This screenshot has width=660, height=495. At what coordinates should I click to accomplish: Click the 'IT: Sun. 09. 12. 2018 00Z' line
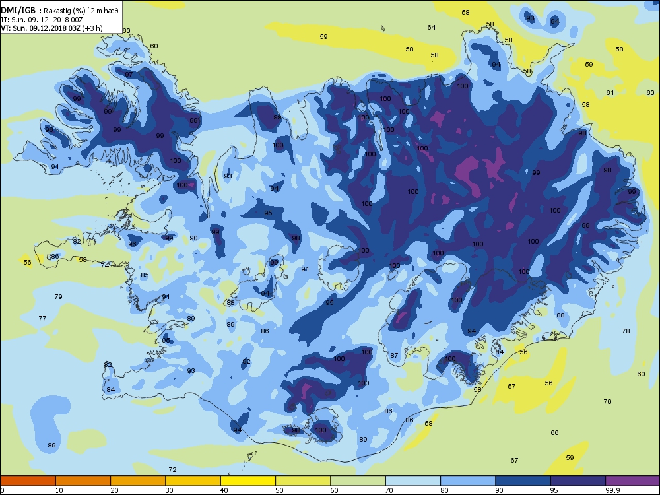coord(42,20)
